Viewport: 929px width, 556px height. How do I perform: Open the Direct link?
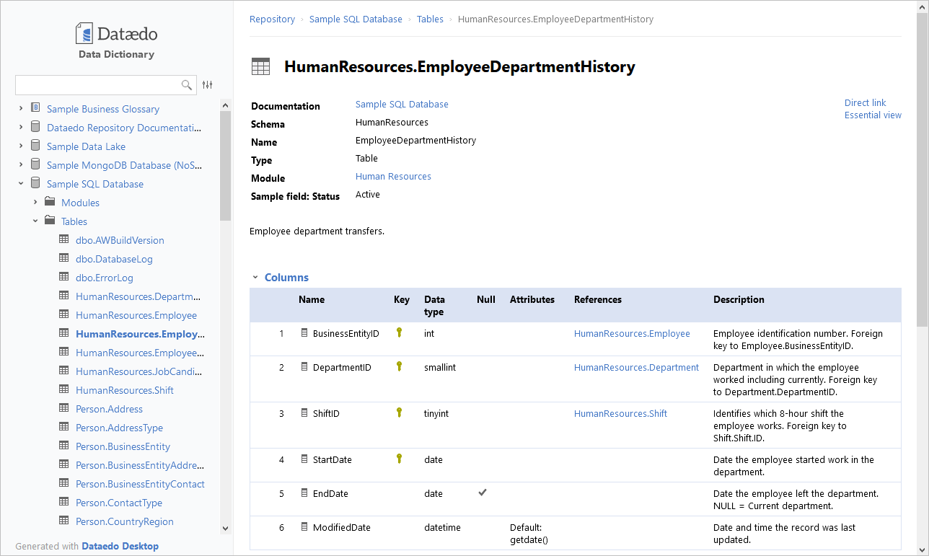[x=865, y=102]
